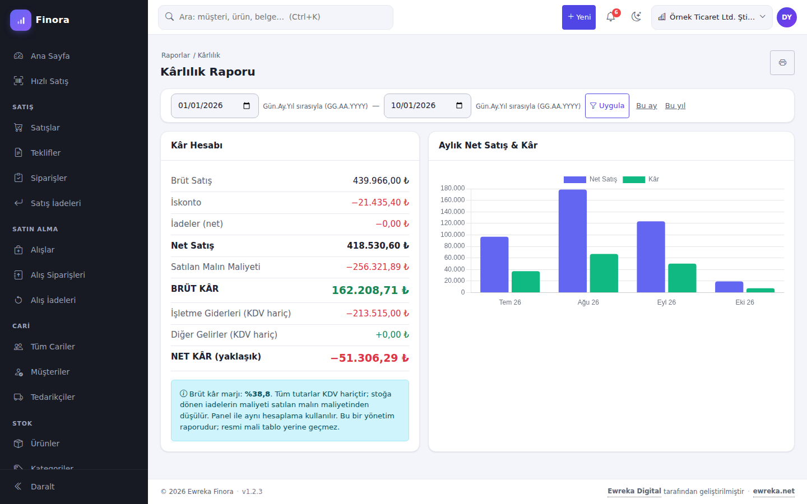Print the report with printer icon
Viewport: 807px width, 504px height.
[x=782, y=63]
